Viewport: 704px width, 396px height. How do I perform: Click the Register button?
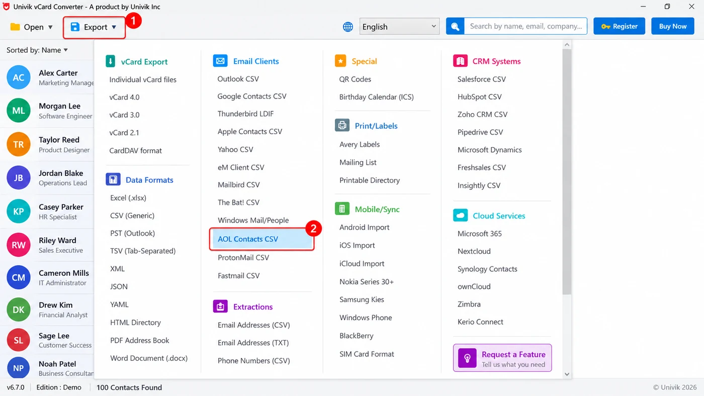pyautogui.click(x=620, y=26)
